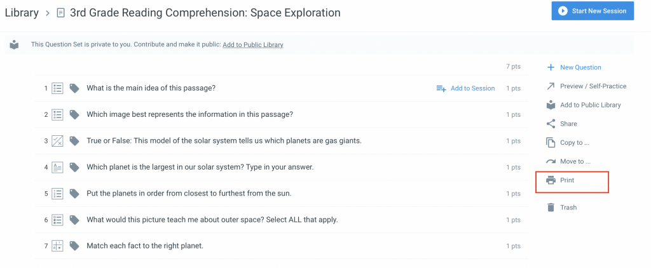
Task: Open Preview / Self-Practice option
Action: coord(593,86)
